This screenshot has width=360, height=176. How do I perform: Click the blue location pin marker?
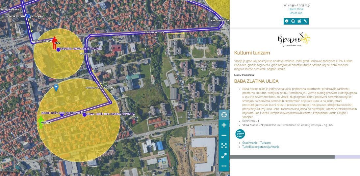pos(56,87)
